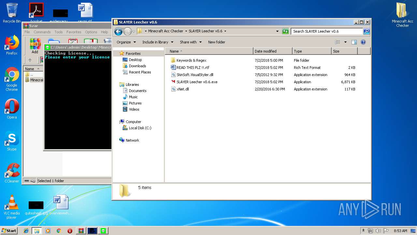The height and width of the screenshot is (235, 417).
Task: Click the search magnifier icon in Explorer
Action: coord(367,31)
